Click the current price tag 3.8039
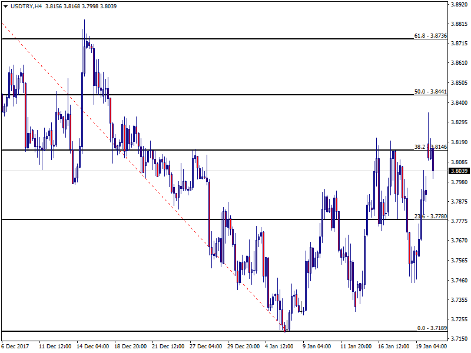This screenshot has height=353, width=471. [x=459, y=171]
